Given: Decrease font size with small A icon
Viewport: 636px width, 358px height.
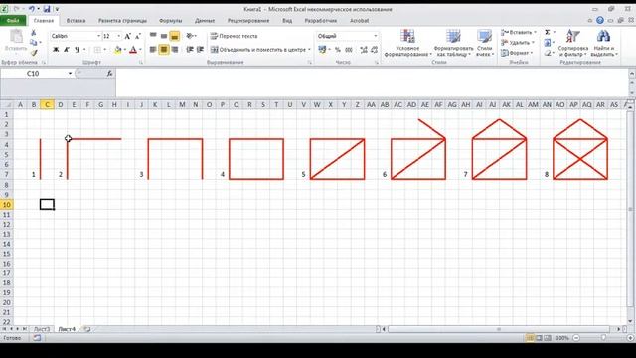Looking at the screenshot, I should pos(137,36).
